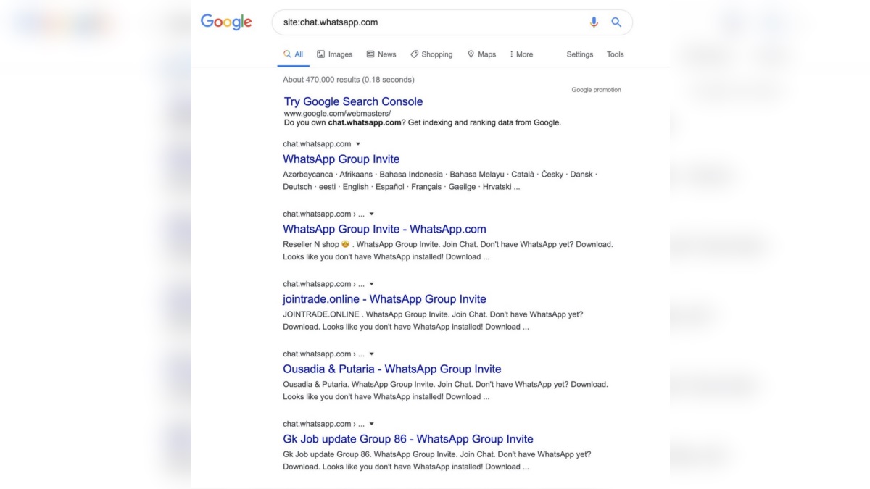Screen dimensions: 870x489
Task: Open Maps from the search tabs
Action: click(x=481, y=54)
